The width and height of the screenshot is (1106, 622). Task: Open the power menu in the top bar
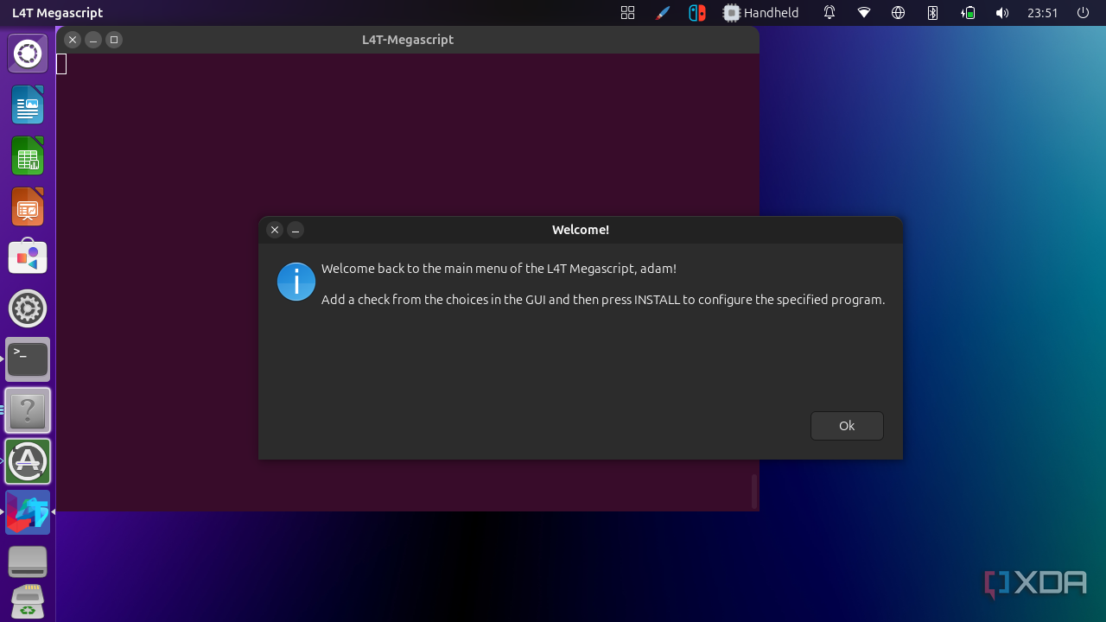click(1083, 13)
